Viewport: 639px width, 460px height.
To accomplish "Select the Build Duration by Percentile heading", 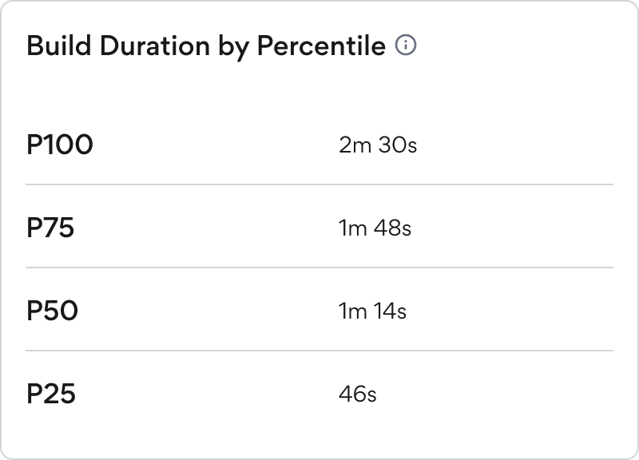I will point(206,47).
